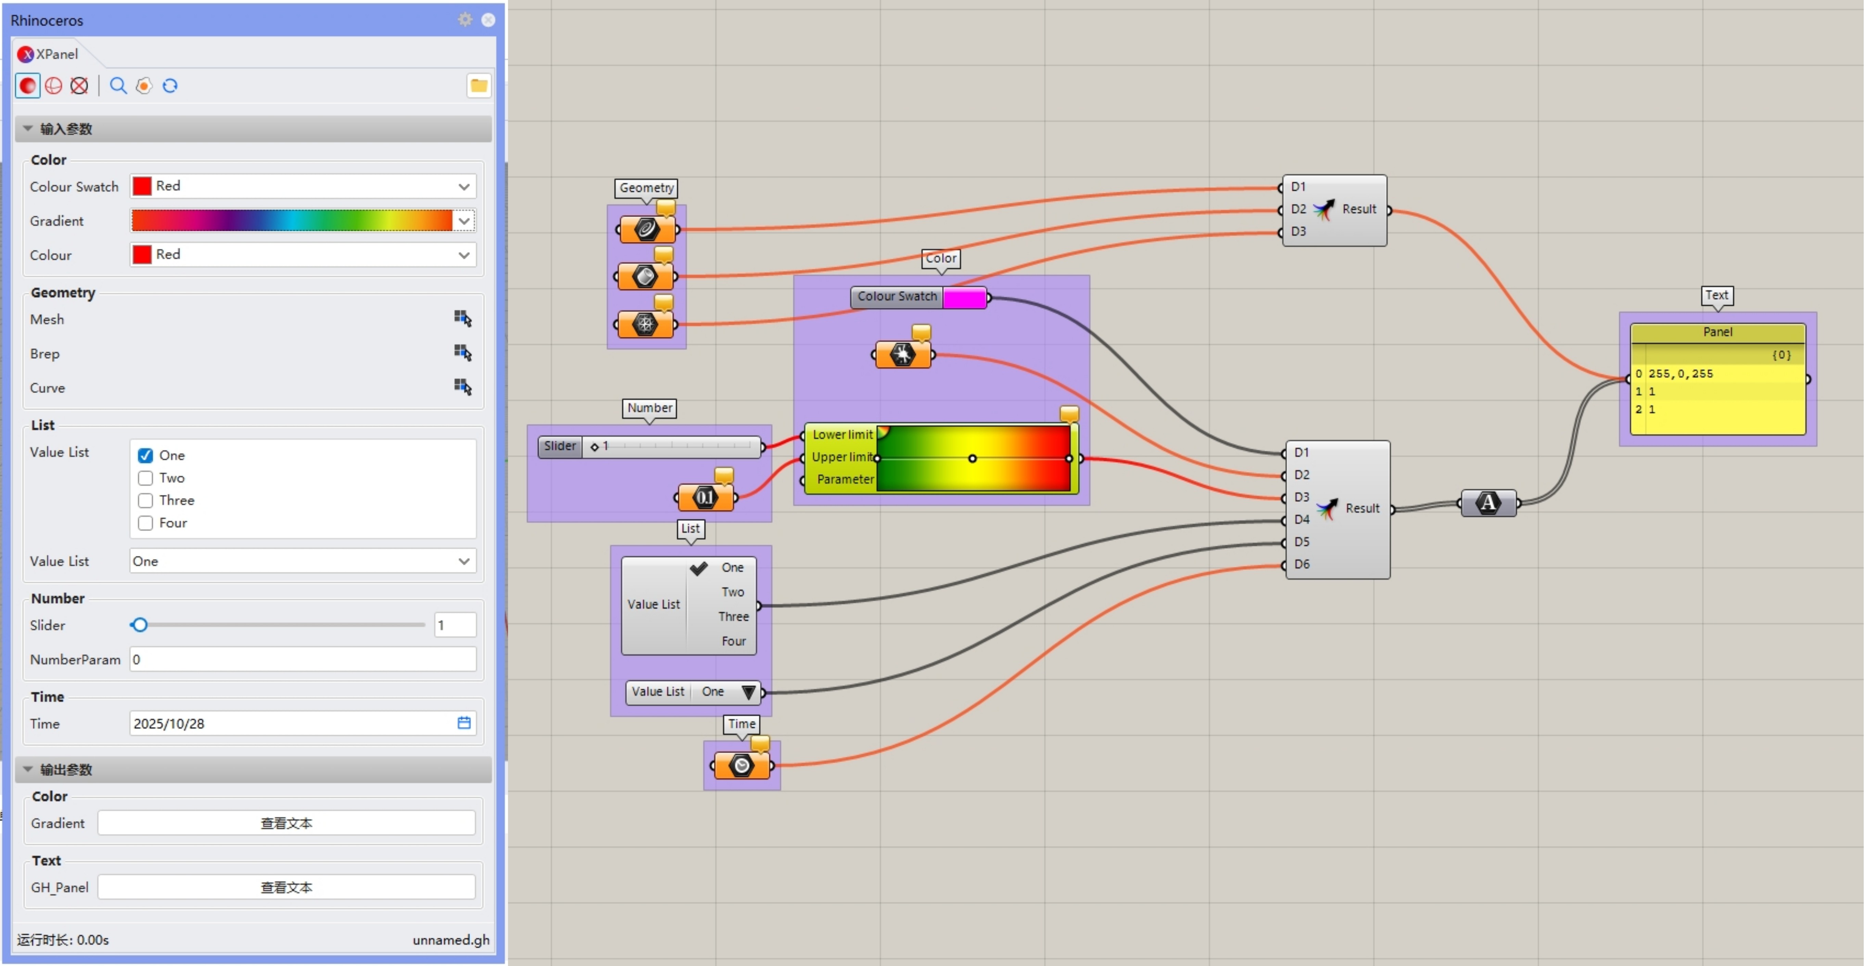Click the Slider value box showing 1
The height and width of the screenshot is (966, 1874).
(455, 625)
